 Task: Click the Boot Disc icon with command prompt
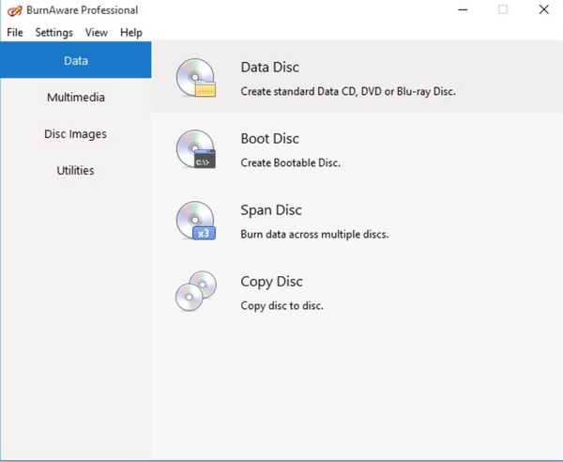point(196,149)
